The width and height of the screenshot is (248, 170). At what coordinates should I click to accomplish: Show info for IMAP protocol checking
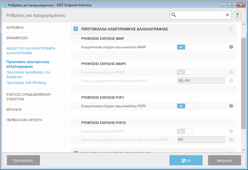click(x=231, y=47)
